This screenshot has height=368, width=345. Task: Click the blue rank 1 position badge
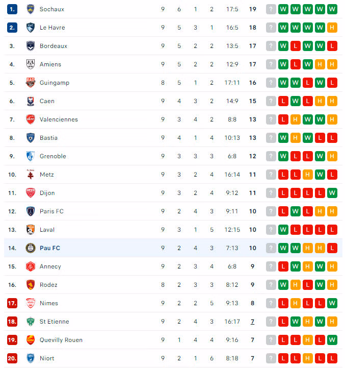point(12,9)
